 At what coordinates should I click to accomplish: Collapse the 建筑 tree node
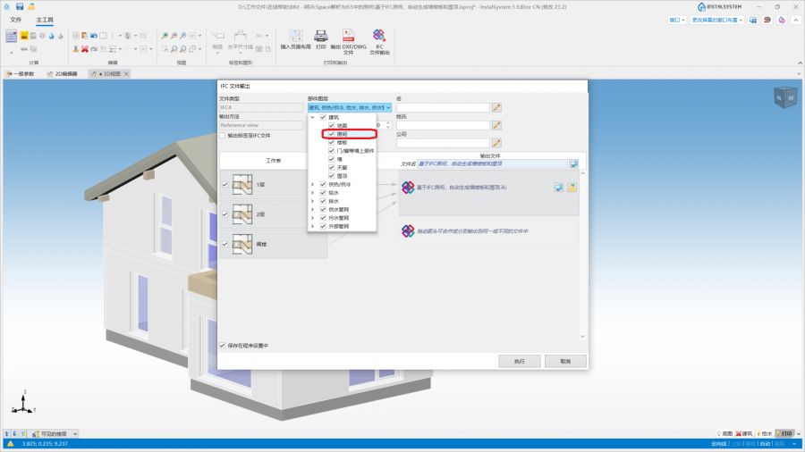point(312,117)
